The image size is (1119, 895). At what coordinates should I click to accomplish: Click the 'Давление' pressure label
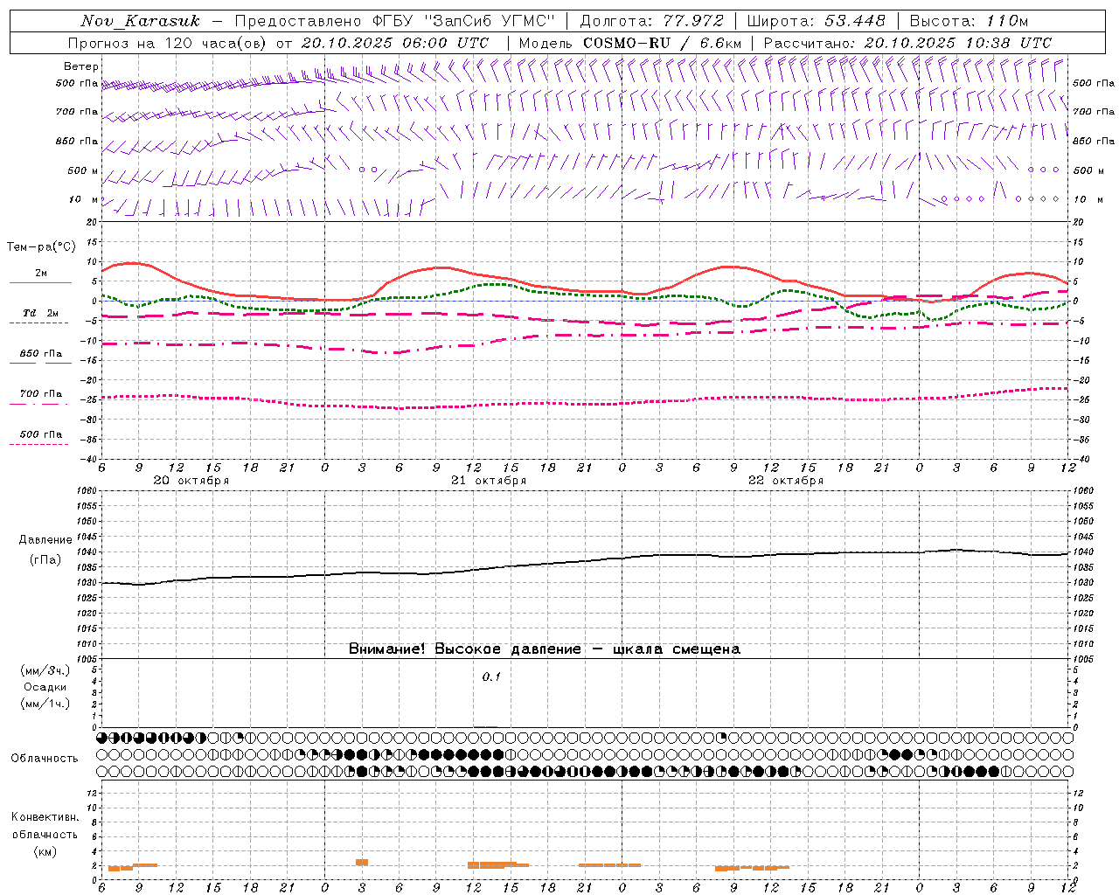point(46,540)
